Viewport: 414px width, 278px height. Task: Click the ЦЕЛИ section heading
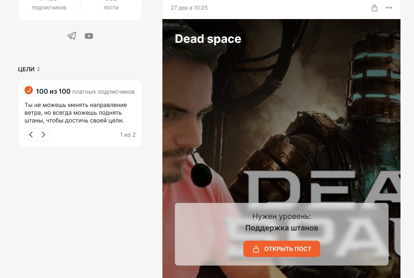pos(26,69)
